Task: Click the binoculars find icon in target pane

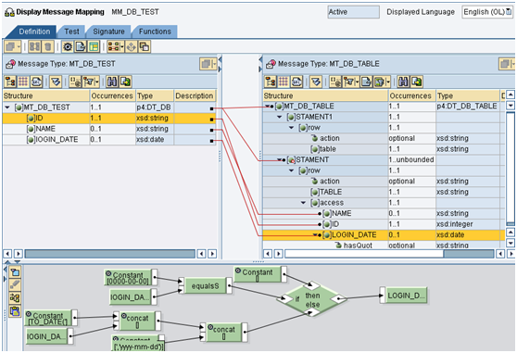Action: click(403, 82)
